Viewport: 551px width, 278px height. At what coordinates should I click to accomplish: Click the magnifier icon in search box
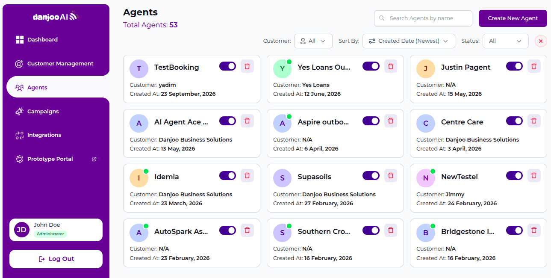pos(382,18)
